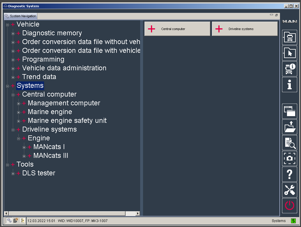The width and height of the screenshot is (301, 227).
Task: Expand the DLS tester node
Action: coord(13,174)
